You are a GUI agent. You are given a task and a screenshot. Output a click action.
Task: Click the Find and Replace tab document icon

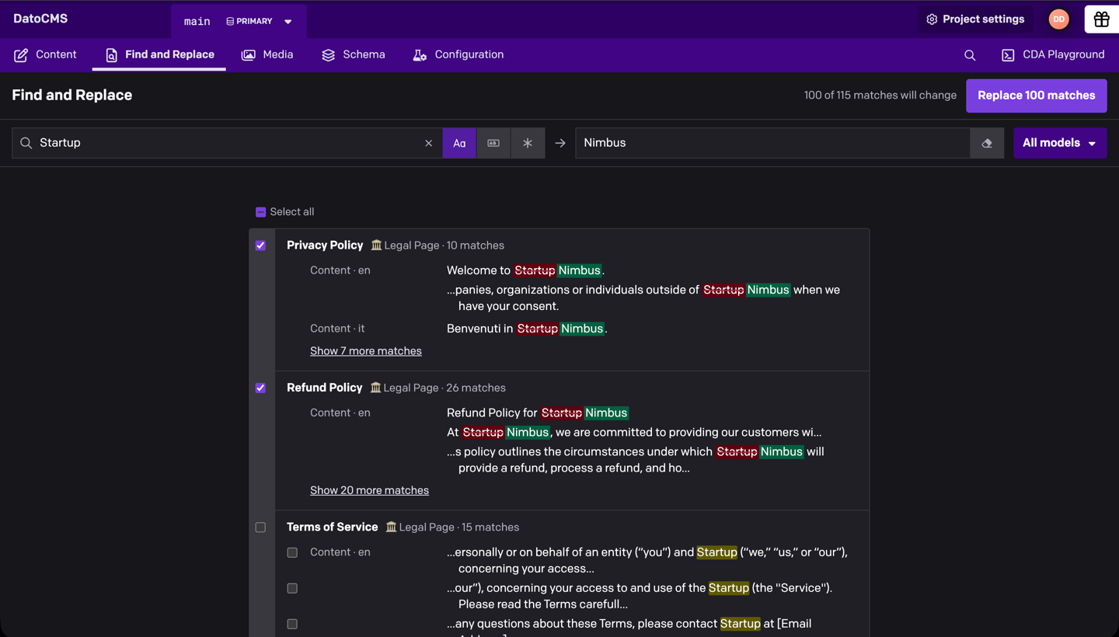point(111,55)
